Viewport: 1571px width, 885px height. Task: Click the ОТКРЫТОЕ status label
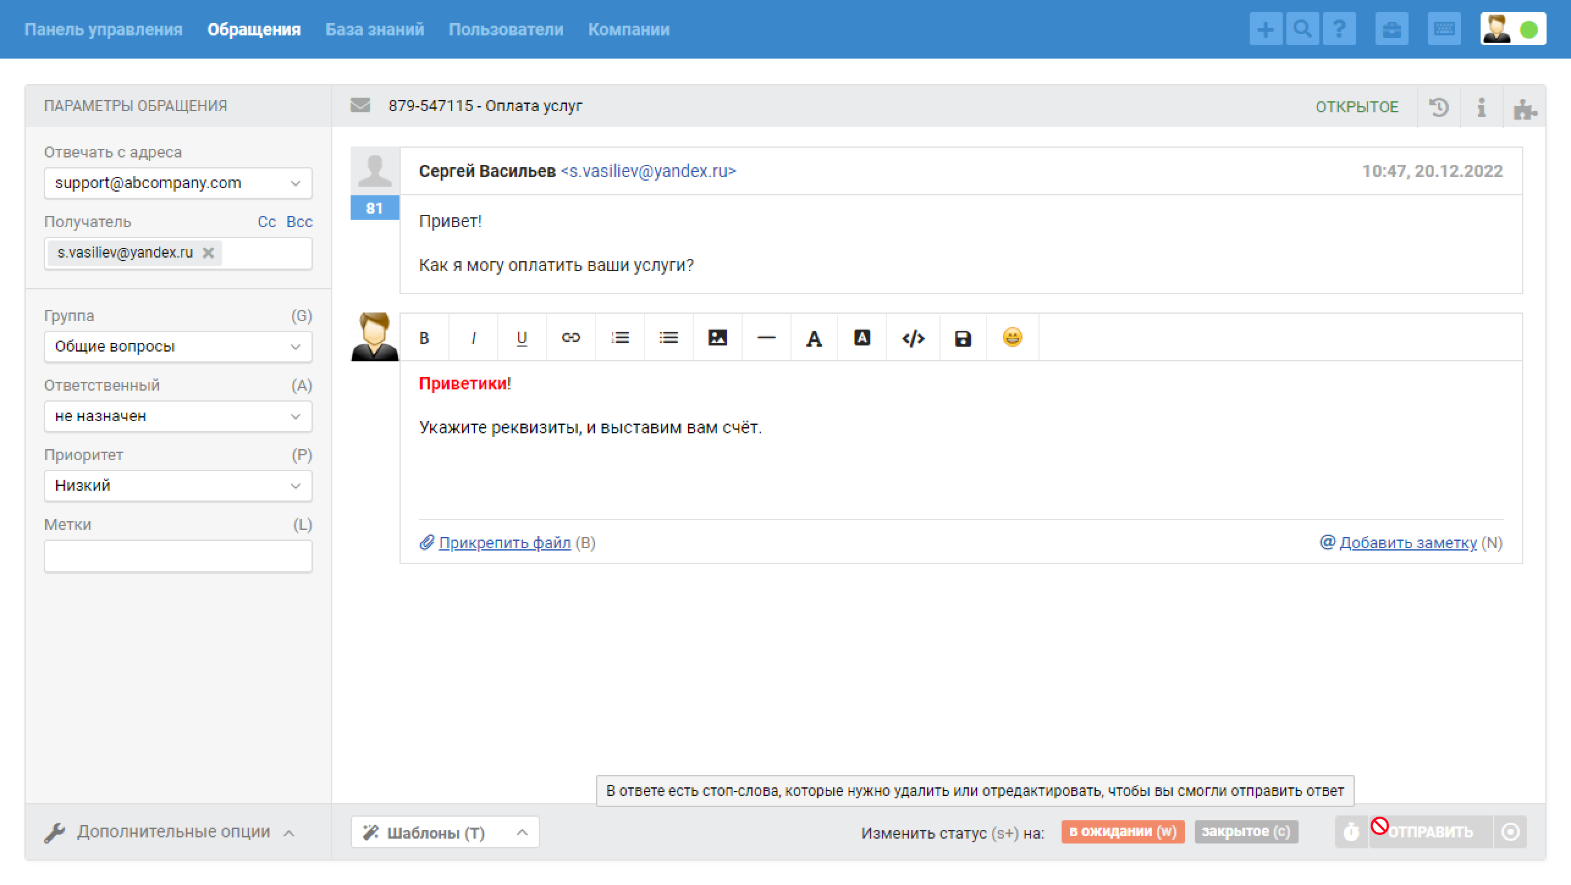[x=1357, y=107]
